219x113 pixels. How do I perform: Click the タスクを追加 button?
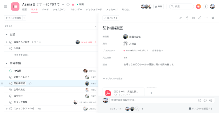13,18
